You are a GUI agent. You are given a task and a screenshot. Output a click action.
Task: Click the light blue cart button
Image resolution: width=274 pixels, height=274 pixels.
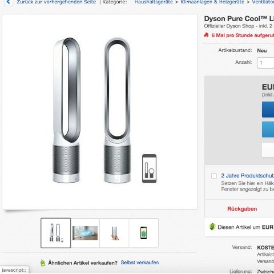coord(268,130)
